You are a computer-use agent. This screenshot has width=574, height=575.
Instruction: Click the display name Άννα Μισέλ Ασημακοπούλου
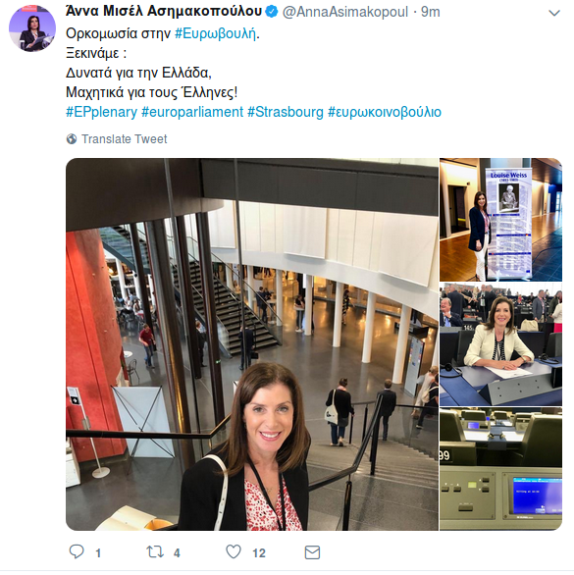[164, 12]
